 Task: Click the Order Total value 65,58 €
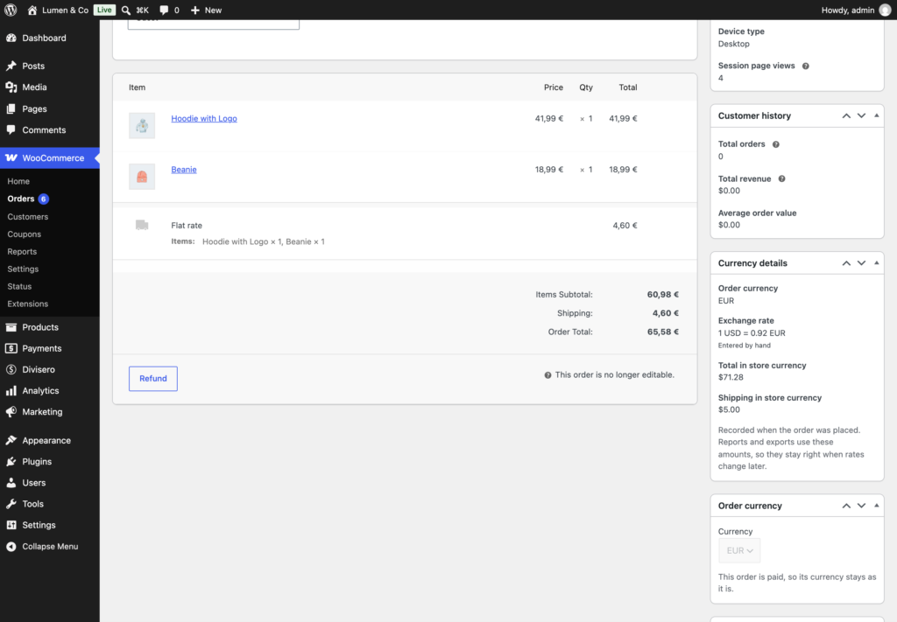coord(662,332)
